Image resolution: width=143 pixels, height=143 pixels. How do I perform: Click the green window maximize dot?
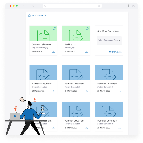(17, 6)
